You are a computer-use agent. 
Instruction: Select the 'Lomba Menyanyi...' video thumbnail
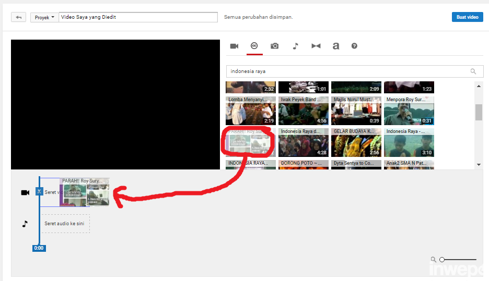pos(251,111)
